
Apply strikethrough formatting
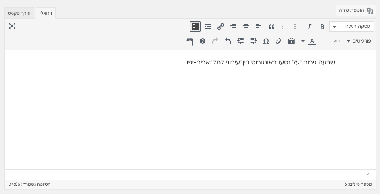click(337, 41)
